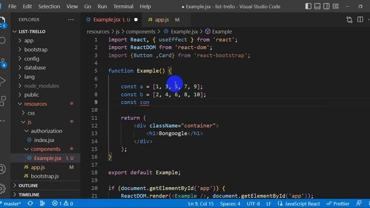Change indentation via Spaces: 4

point(230,203)
